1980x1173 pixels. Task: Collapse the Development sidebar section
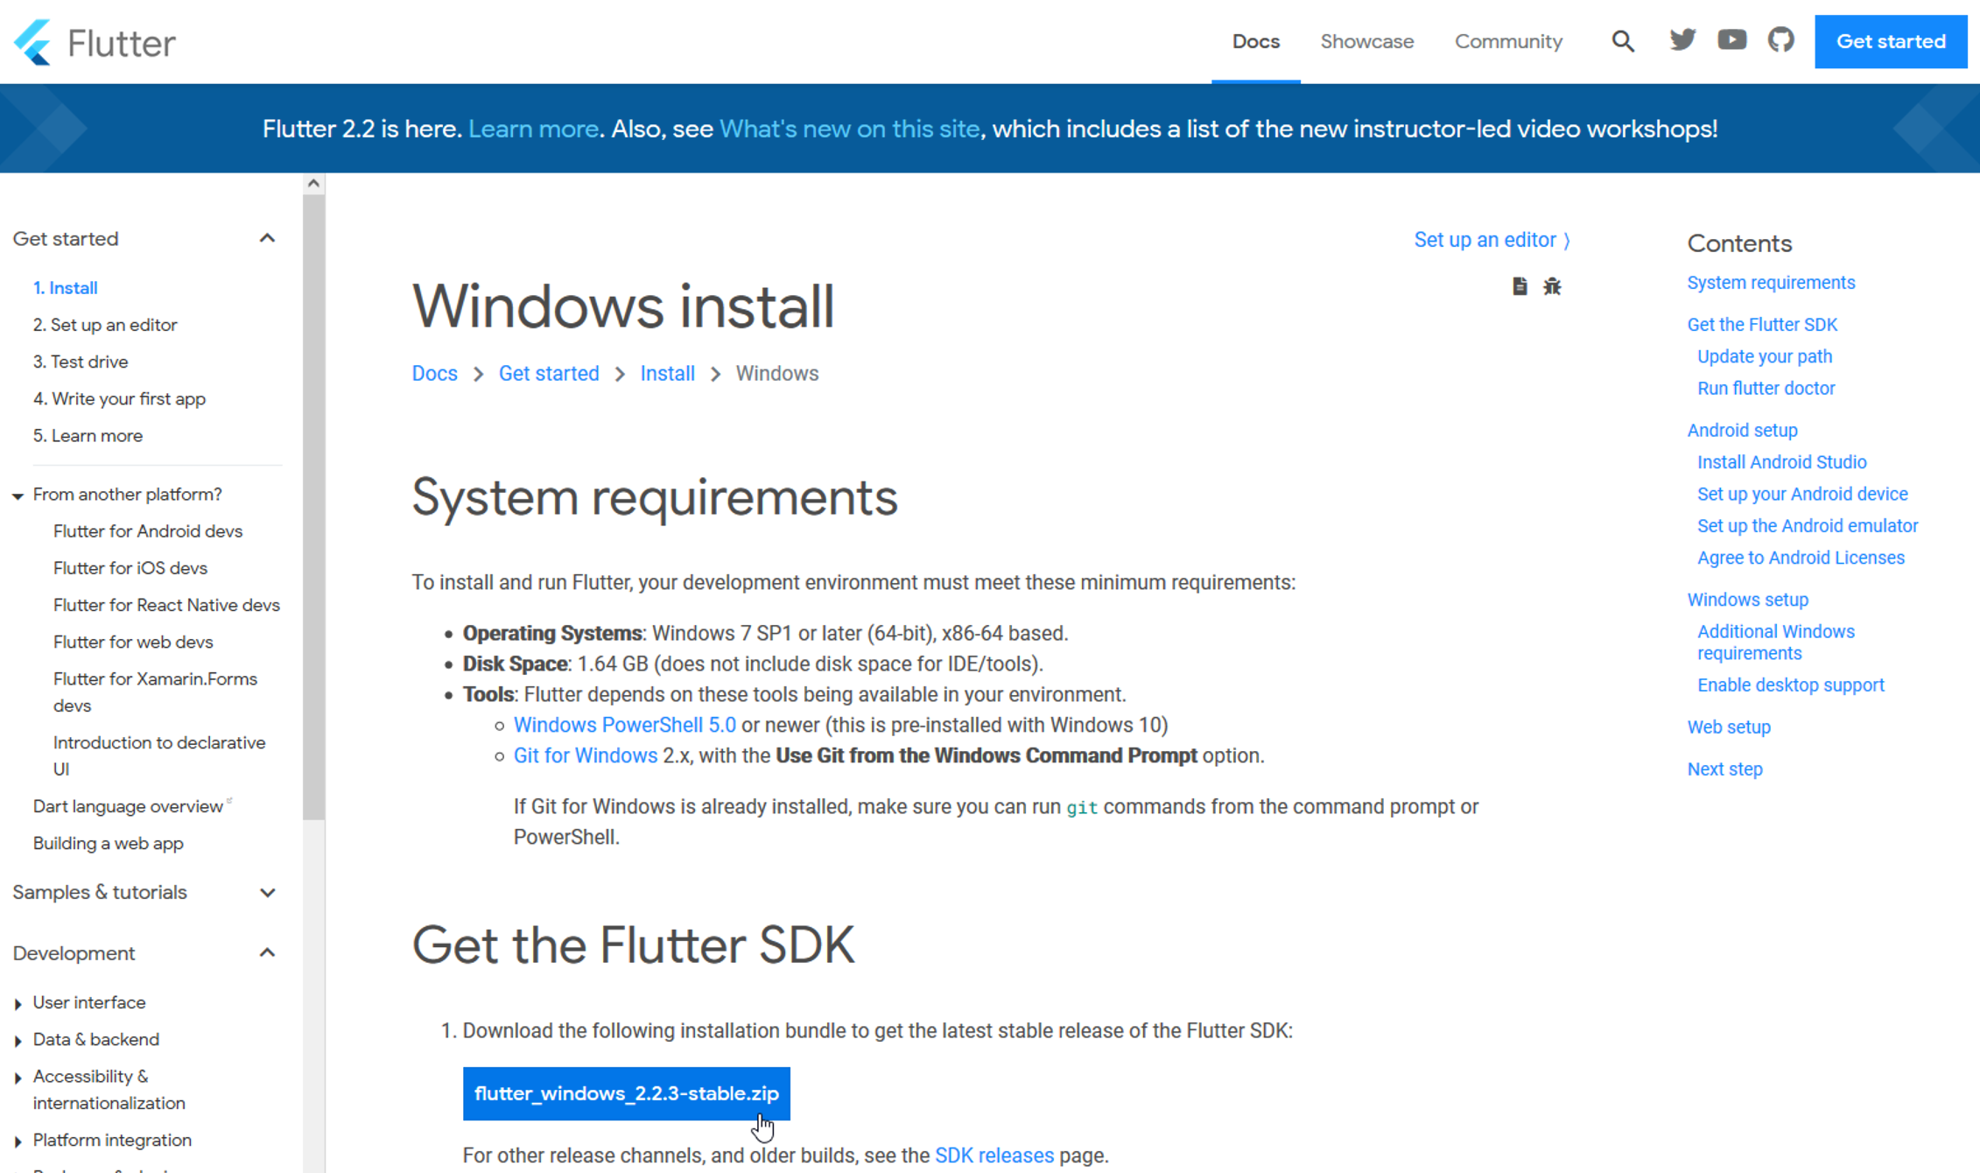click(x=267, y=952)
